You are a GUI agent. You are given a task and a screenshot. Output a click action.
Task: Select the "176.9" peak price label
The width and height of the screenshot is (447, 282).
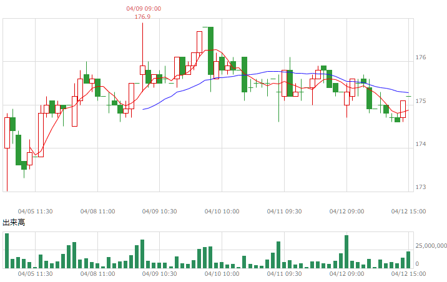(142, 17)
